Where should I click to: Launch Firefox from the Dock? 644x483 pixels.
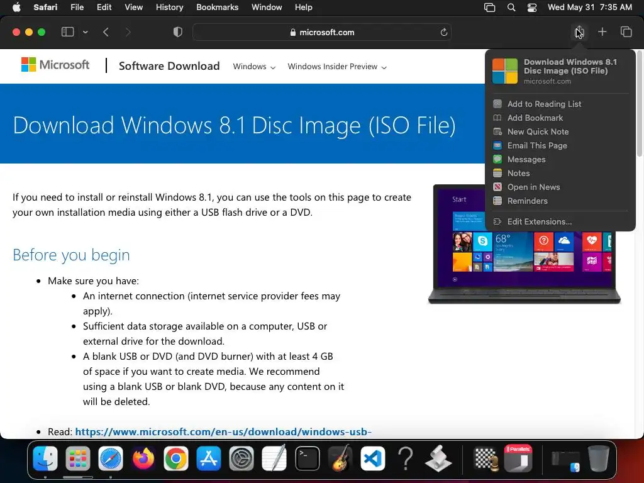point(143,458)
